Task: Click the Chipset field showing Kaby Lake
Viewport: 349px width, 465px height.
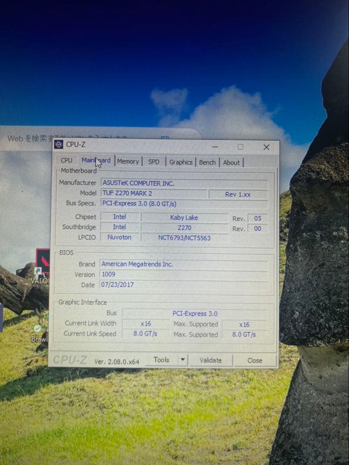Action: 184,217
